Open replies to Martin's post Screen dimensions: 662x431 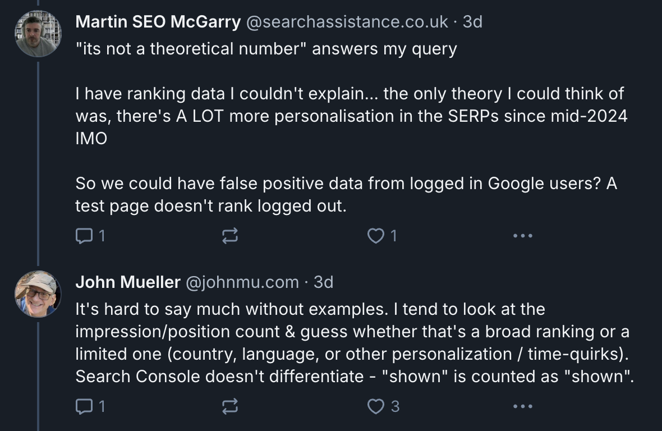pos(84,236)
